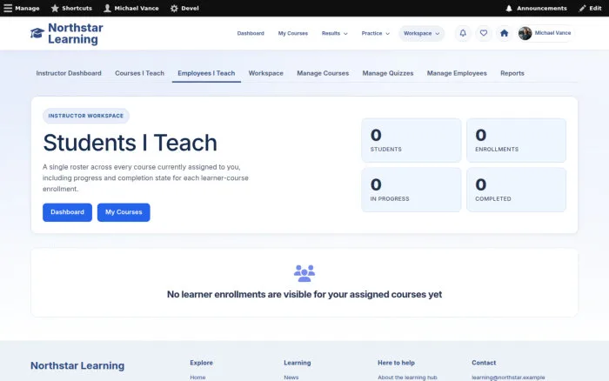This screenshot has height=381, width=609.
Task: Click the Northstar Learning graduation cap logo
Action: (x=37, y=33)
